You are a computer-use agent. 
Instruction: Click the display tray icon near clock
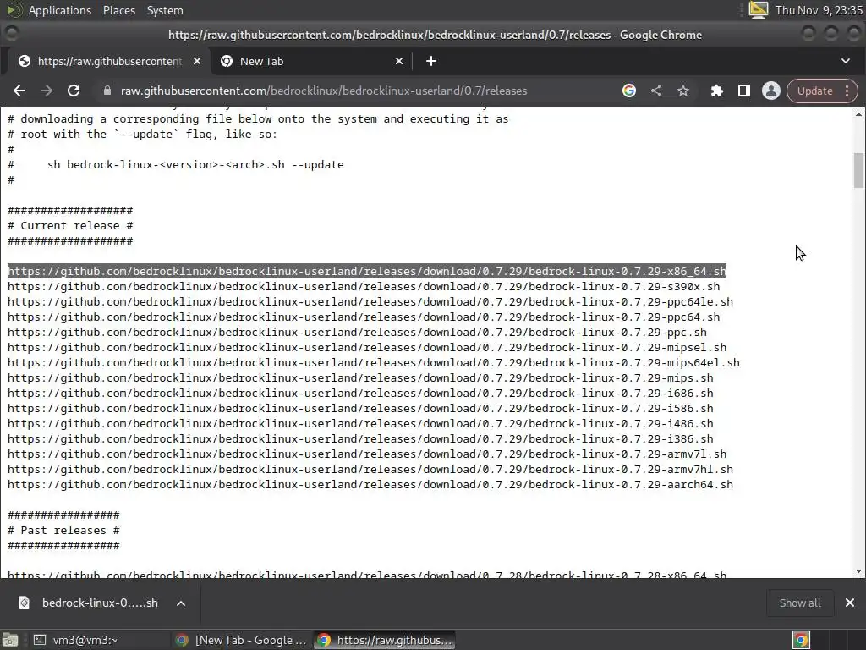(759, 10)
